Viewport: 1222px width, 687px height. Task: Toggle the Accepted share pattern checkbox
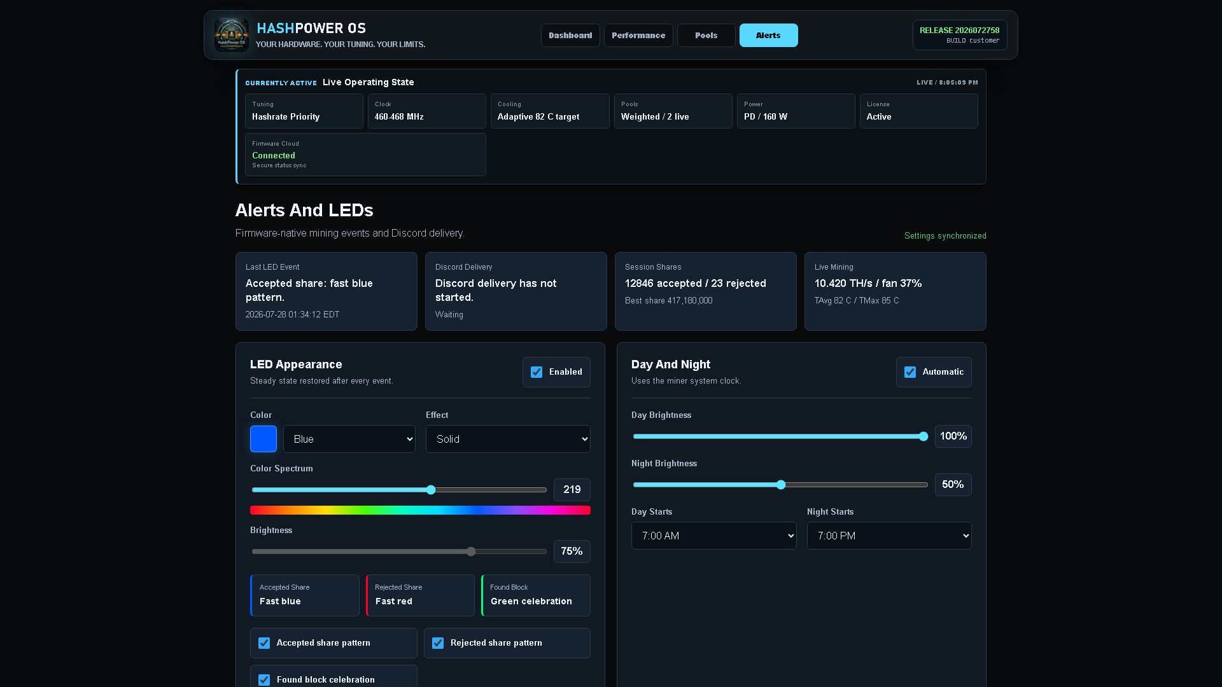[264, 643]
